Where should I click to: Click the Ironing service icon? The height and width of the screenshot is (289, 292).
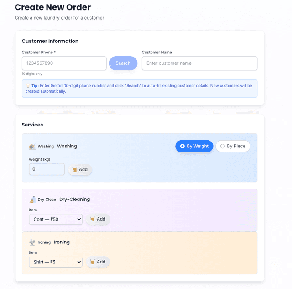point(32,242)
